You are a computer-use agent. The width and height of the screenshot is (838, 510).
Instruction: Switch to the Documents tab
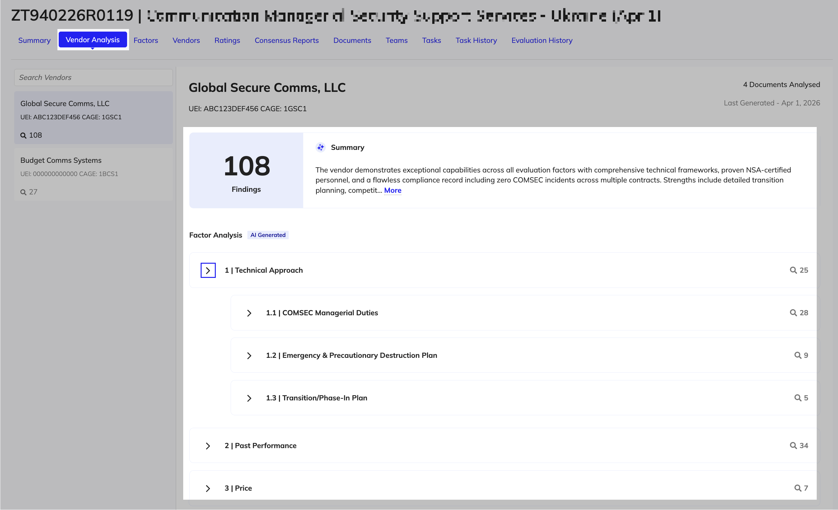[352, 40]
